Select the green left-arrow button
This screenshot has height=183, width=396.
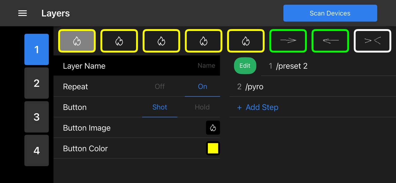tap(330, 41)
